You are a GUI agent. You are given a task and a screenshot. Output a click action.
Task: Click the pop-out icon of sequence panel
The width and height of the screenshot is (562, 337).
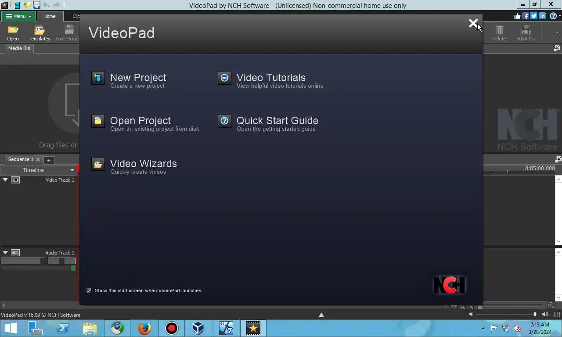[x=558, y=159]
